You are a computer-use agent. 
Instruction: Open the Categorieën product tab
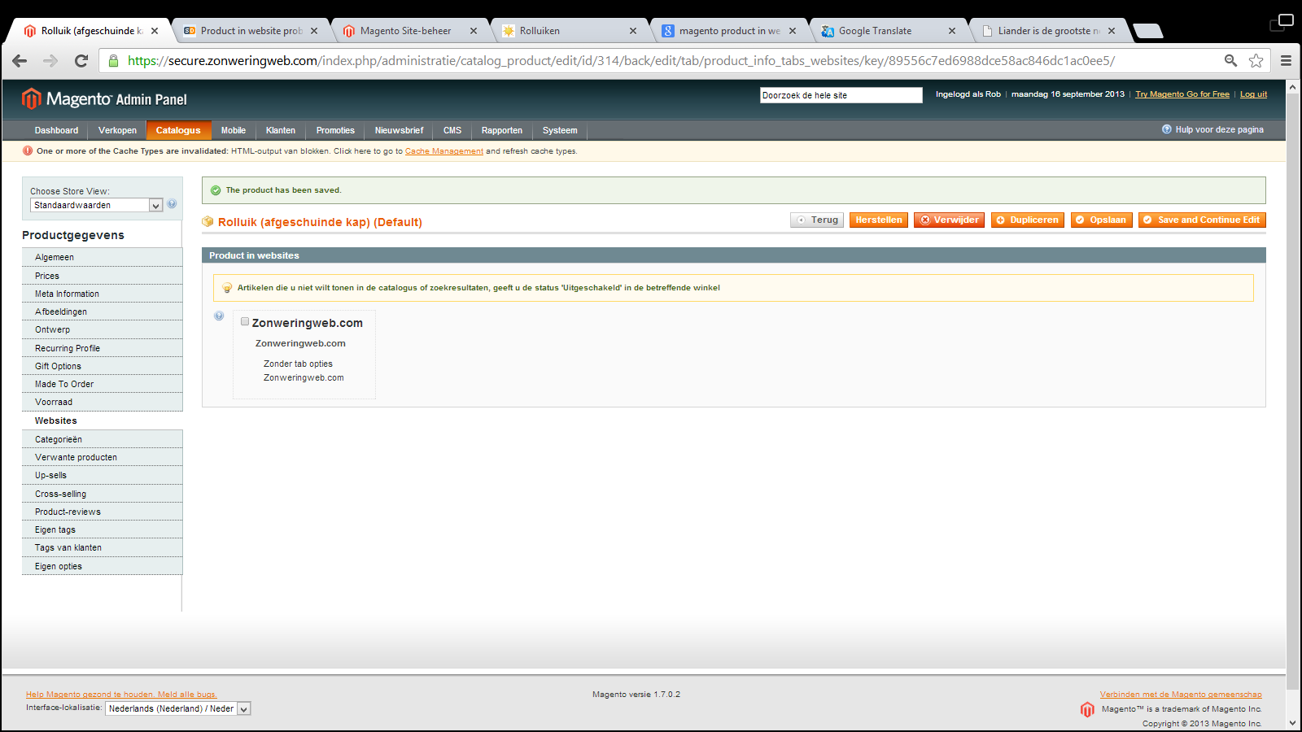point(103,439)
